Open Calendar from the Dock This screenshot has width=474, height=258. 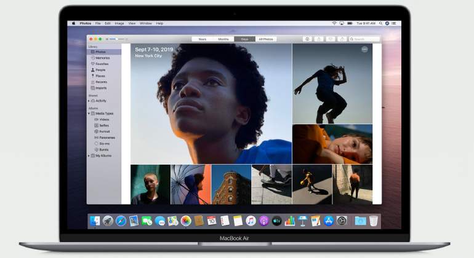click(x=212, y=221)
